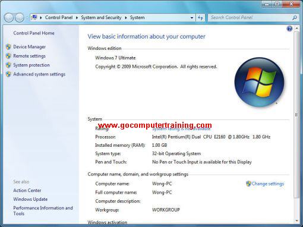This screenshot has height=227, width=303.
Task: Click the 32-bit Operating System value
Action: coord(176,154)
